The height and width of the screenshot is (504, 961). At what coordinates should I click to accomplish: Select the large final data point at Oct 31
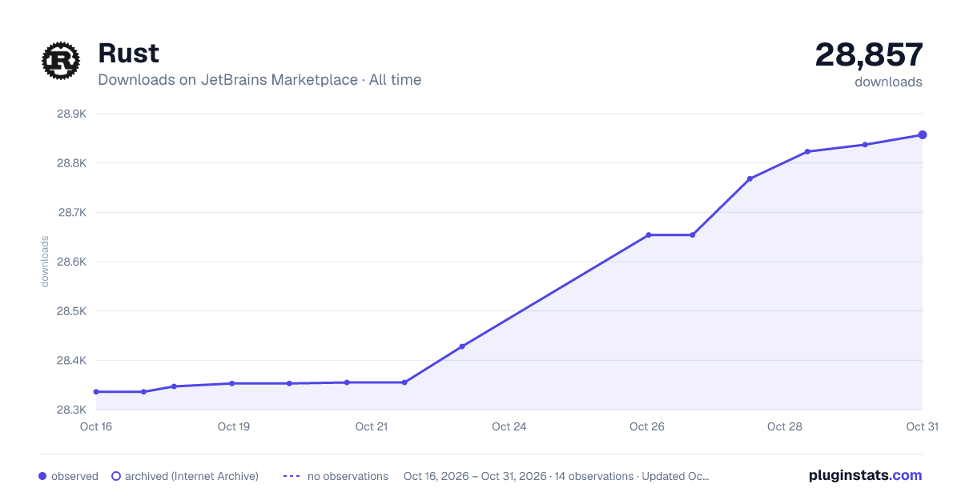pyautogui.click(x=923, y=134)
